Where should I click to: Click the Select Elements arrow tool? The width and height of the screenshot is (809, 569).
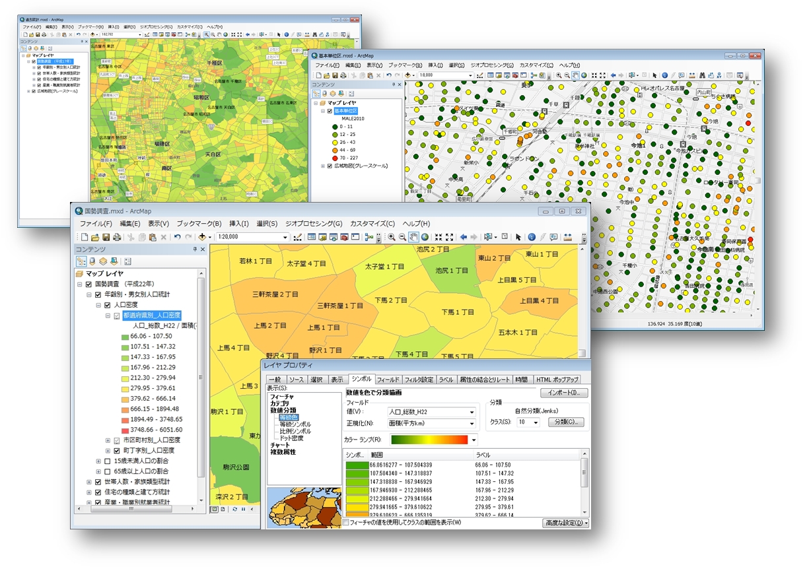coord(518,237)
